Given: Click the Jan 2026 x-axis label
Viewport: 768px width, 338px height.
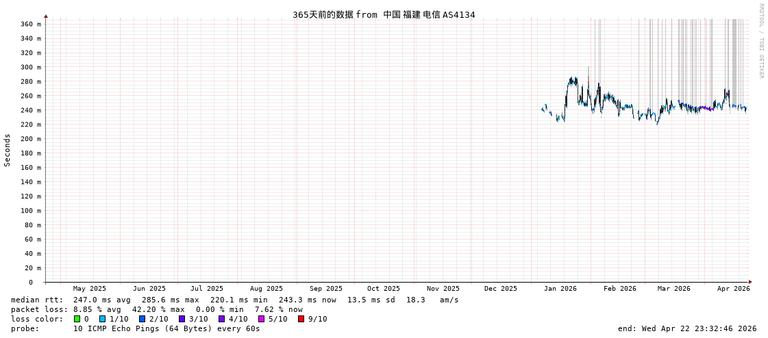Looking at the screenshot, I should point(560,289).
